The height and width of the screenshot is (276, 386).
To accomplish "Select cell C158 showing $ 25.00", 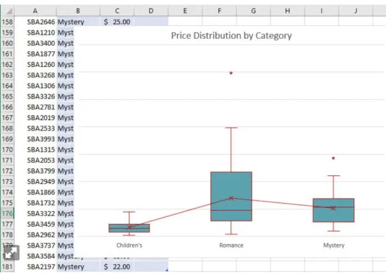I will click(117, 21).
